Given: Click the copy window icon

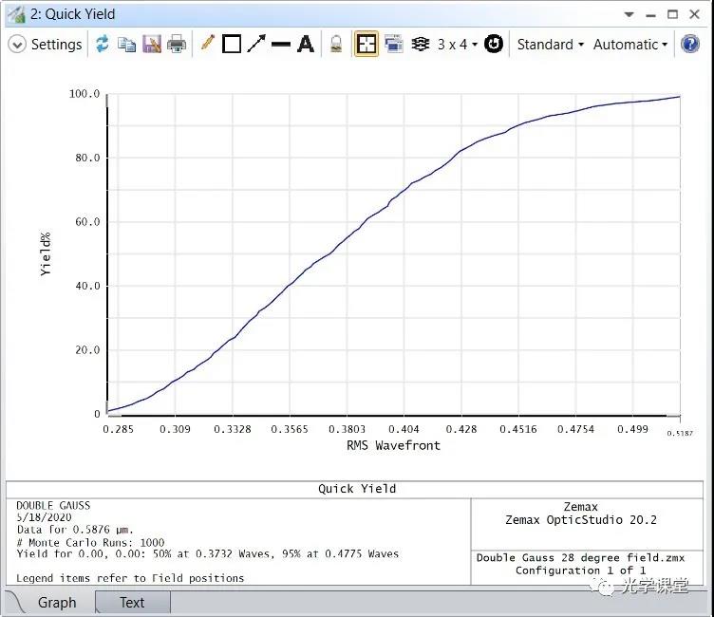Looking at the screenshot, I should [x=126, y=45].
